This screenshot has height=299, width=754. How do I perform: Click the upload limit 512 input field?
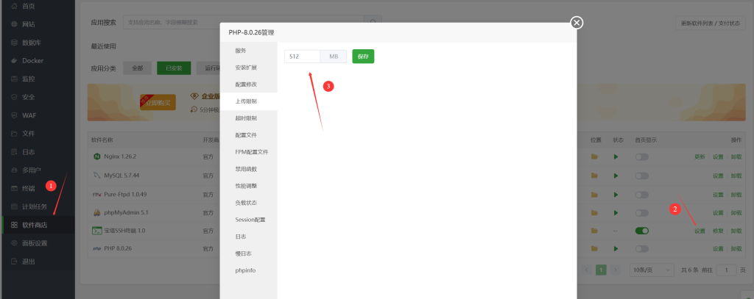303,57
